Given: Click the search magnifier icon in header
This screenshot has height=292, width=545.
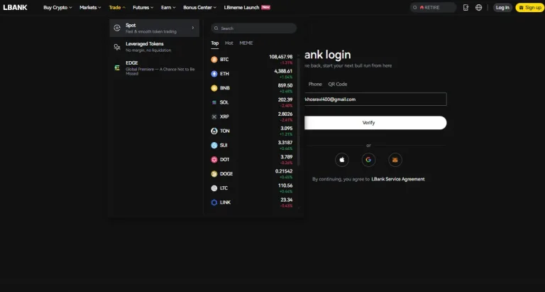Looking at the screenshot, I should pyautogui.click(x=414, y=7).
